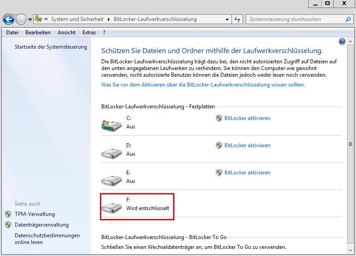Image resolution: width=356 pixels, height=256 pixels.
Task: Open the ? help menu
Action: (x=104, y=33)
